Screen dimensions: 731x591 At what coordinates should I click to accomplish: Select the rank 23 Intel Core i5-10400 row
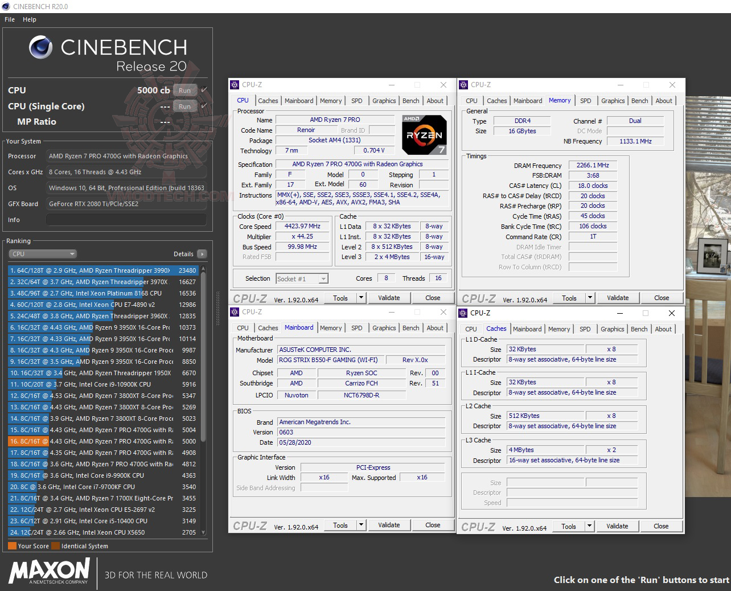(103, 521)
